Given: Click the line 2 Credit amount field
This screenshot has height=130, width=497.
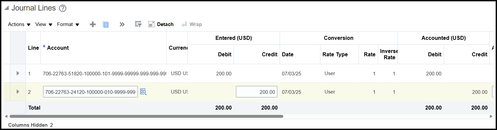Looking at the screenshot, I should [x=256, y=92].
